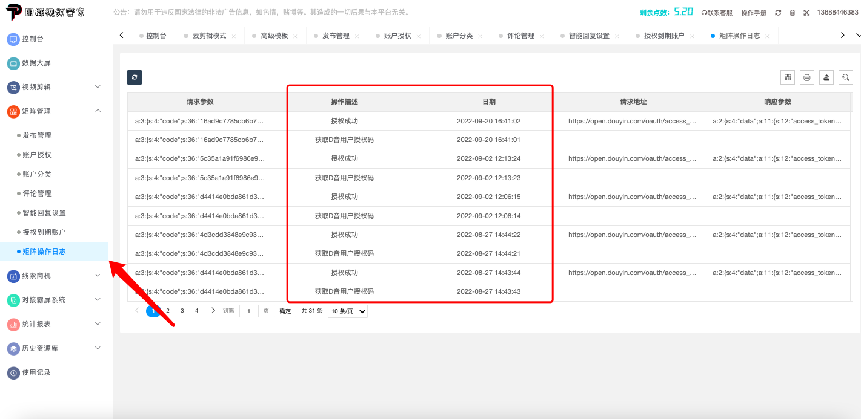Image resolution: width=861 pixels, height=419 pixels.
Task: Open the 数据大屏 sidebar icon
Action: tap(13, 63)
